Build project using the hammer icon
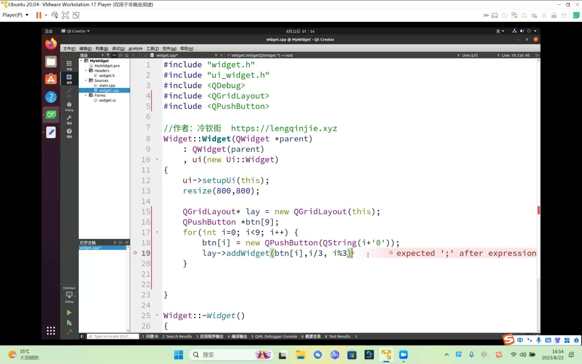 coord(69,332)
